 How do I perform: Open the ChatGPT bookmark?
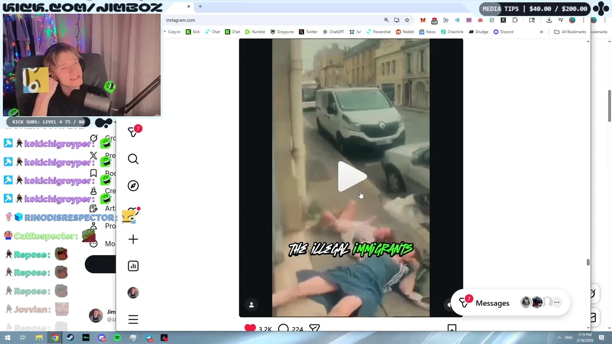pos(333,32)
